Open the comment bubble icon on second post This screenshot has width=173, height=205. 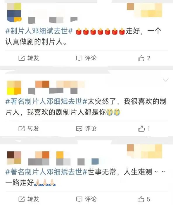tap(79, 129)
